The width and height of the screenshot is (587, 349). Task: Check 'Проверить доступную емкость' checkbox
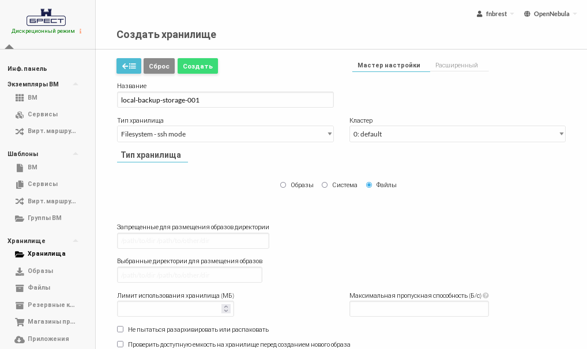click(120, 344)
